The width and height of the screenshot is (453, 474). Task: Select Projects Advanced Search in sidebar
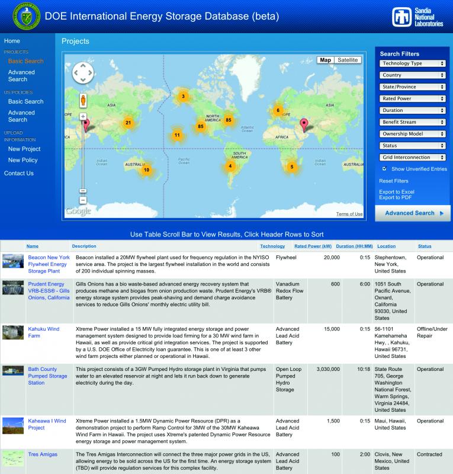(21, 76)
